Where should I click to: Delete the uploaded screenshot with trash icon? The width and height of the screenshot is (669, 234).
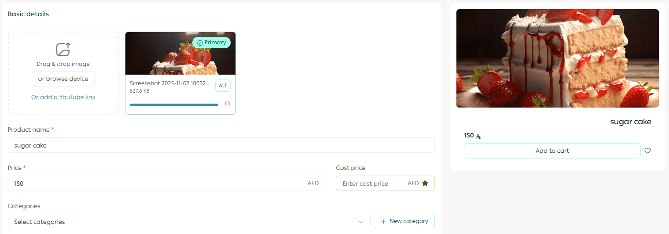point(228,104)
